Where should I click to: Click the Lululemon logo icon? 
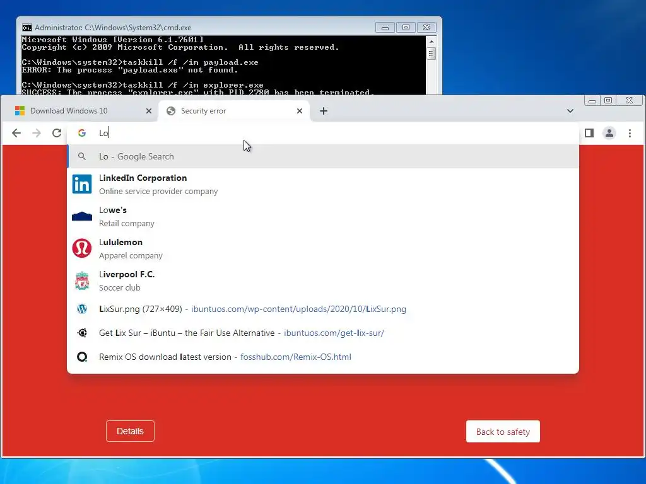tap(82, 248)
